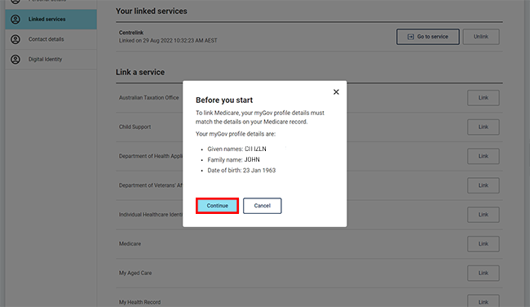This screenshot has height=307, width=530.
Task: Link the My Aged Care service
Action: pos(484,274)
